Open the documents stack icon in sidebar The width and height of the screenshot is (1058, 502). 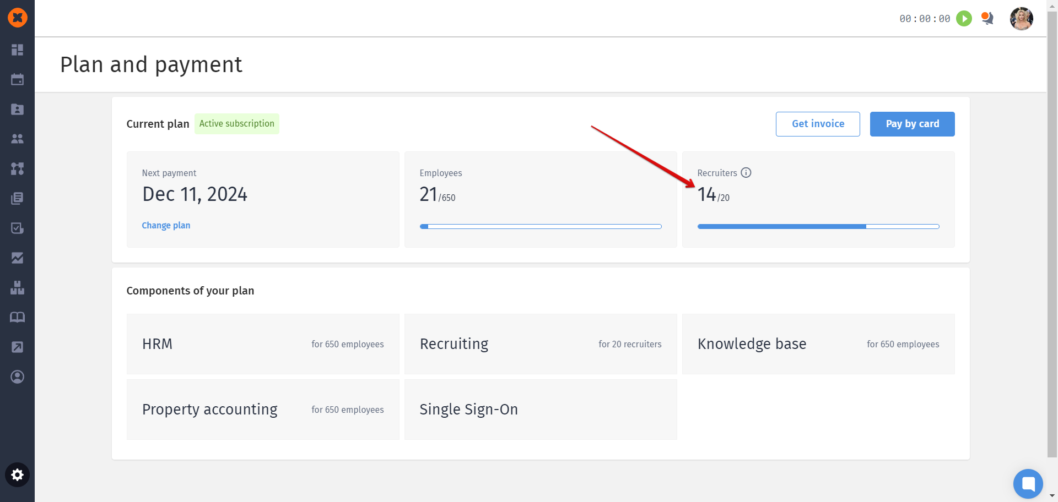coord(18,198)
